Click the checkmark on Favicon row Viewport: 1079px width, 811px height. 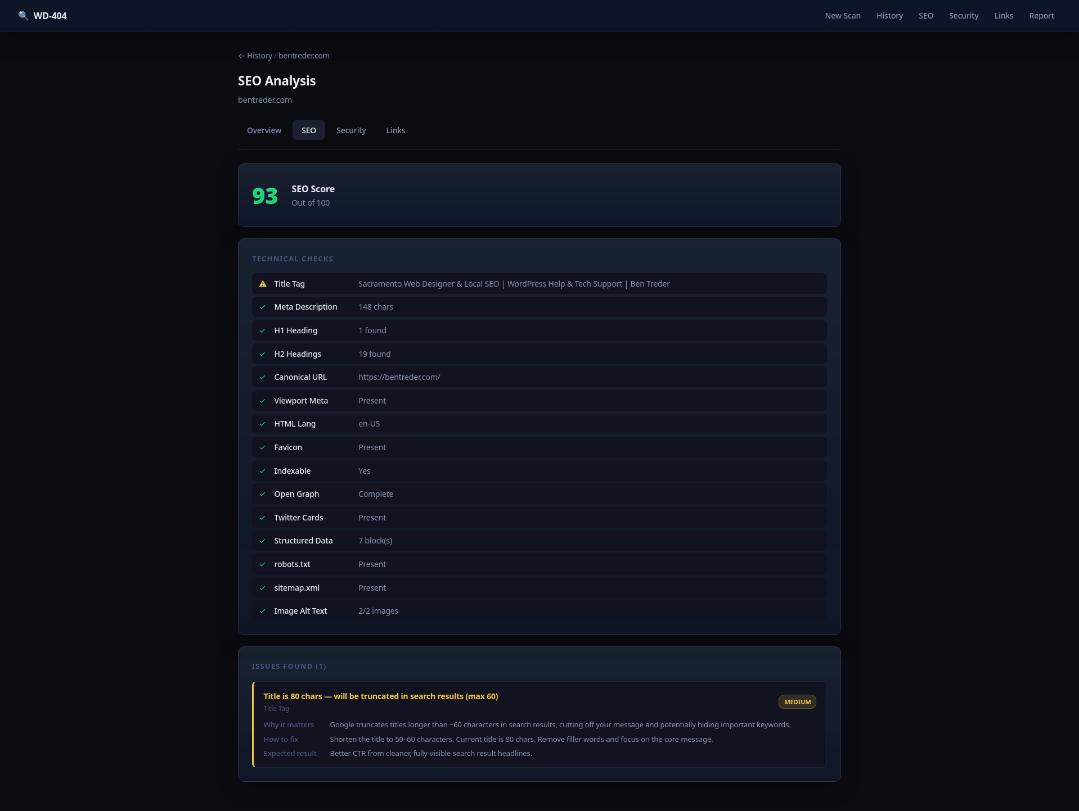click(262, 447)
